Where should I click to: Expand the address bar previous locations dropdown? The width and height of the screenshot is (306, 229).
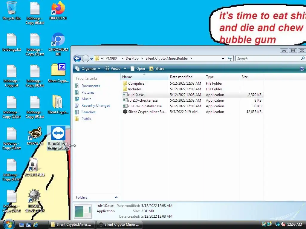(x=223, y=58)
